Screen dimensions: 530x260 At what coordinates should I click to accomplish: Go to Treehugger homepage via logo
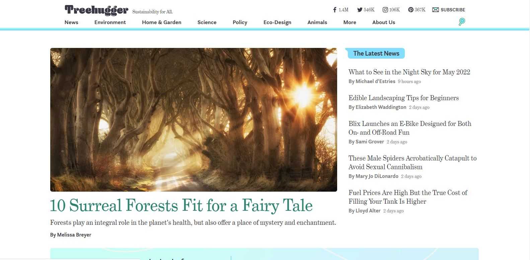[x=96, y=10]
